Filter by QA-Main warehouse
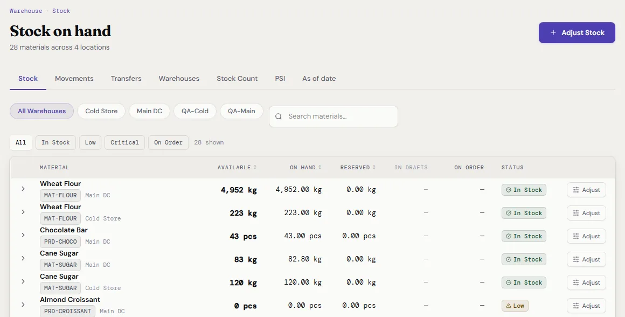Viewport: 625px width, 317px height. (241, 111)
